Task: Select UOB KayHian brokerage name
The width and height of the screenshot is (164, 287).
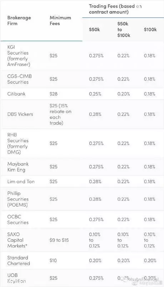Action: pos(16,278)
